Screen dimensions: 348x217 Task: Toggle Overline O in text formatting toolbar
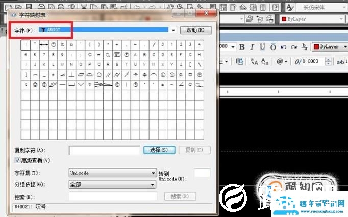[273, 47]
